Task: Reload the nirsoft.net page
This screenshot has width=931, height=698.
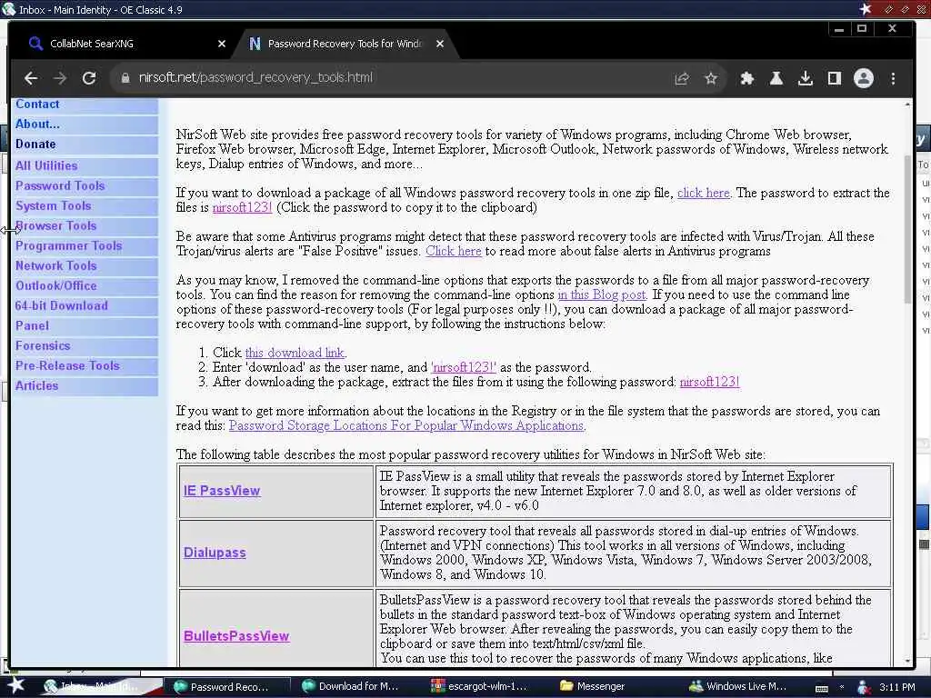Action: click(x=89, y=78)
